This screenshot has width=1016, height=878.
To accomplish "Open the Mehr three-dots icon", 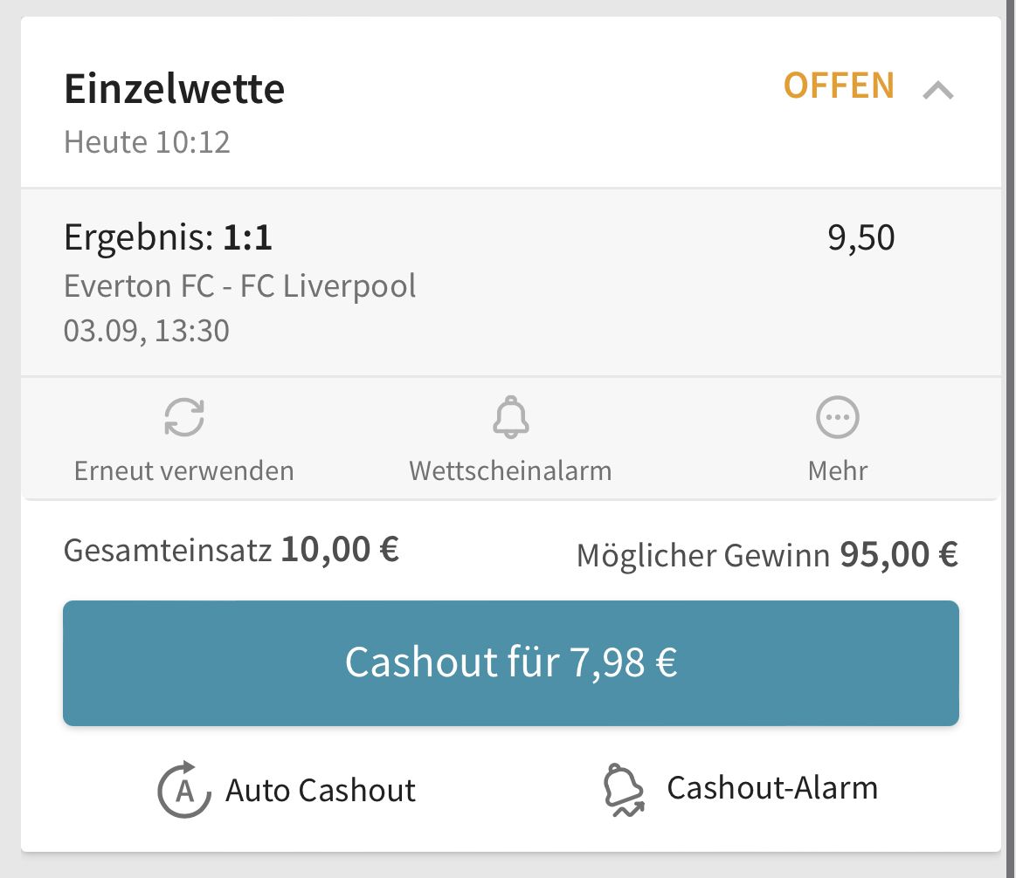I will (837, 417).
